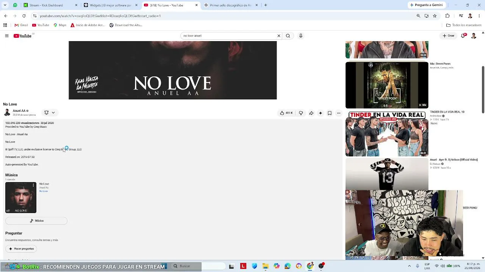Open the YouTube bookmark in bookmarks bar
Screen dimensions: 485x272
click(41, 25)
